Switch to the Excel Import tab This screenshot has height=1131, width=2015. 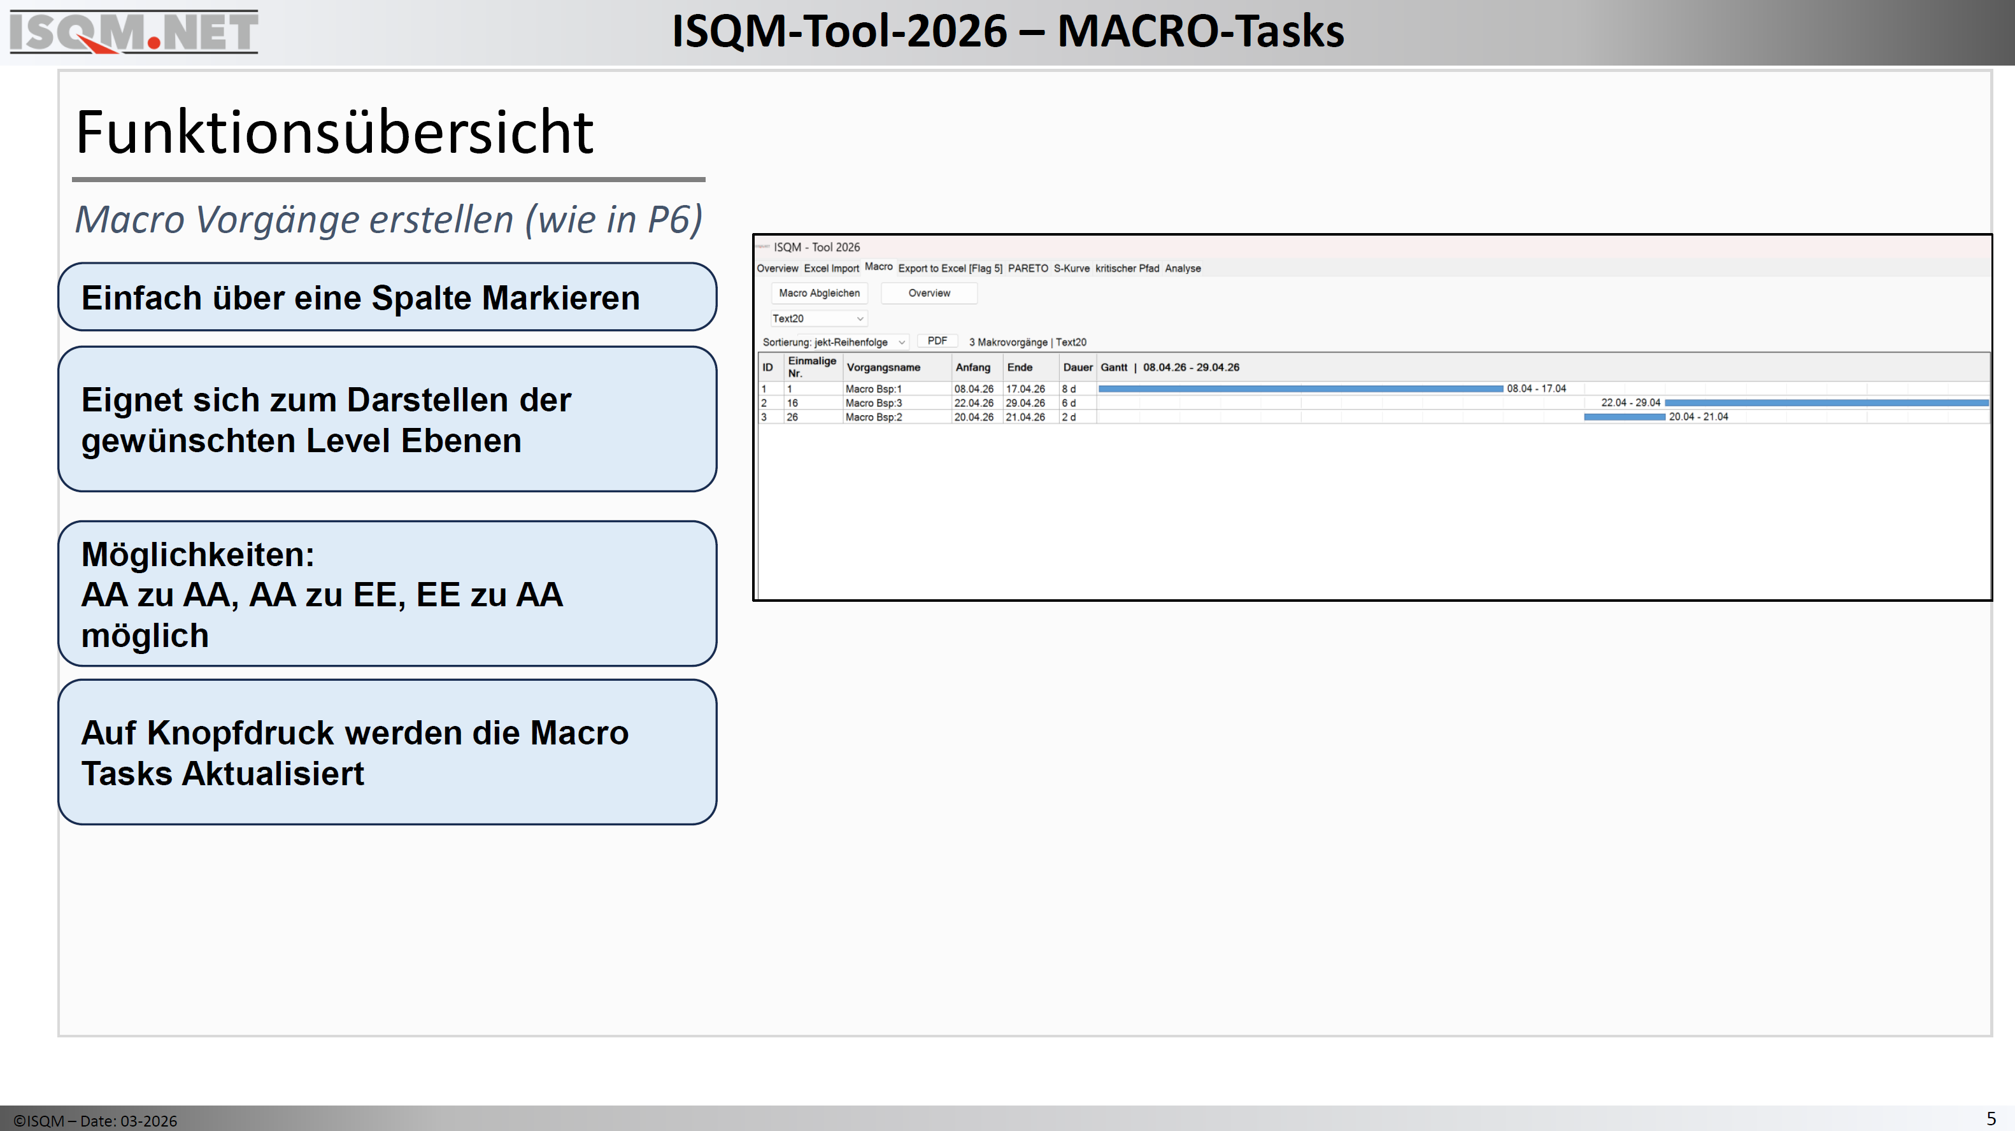pos(830,268)
